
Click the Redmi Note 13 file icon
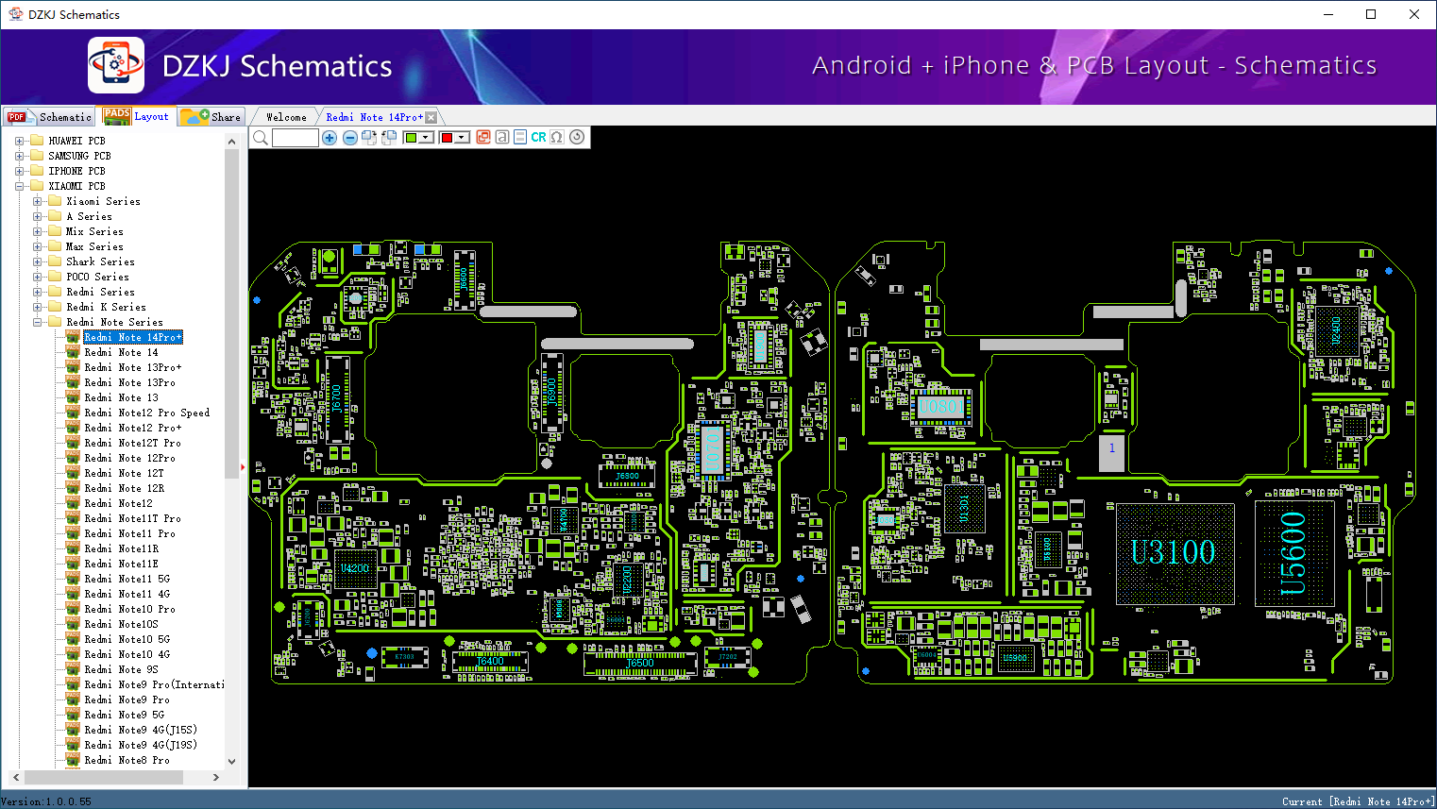click(x=73, y=396)
